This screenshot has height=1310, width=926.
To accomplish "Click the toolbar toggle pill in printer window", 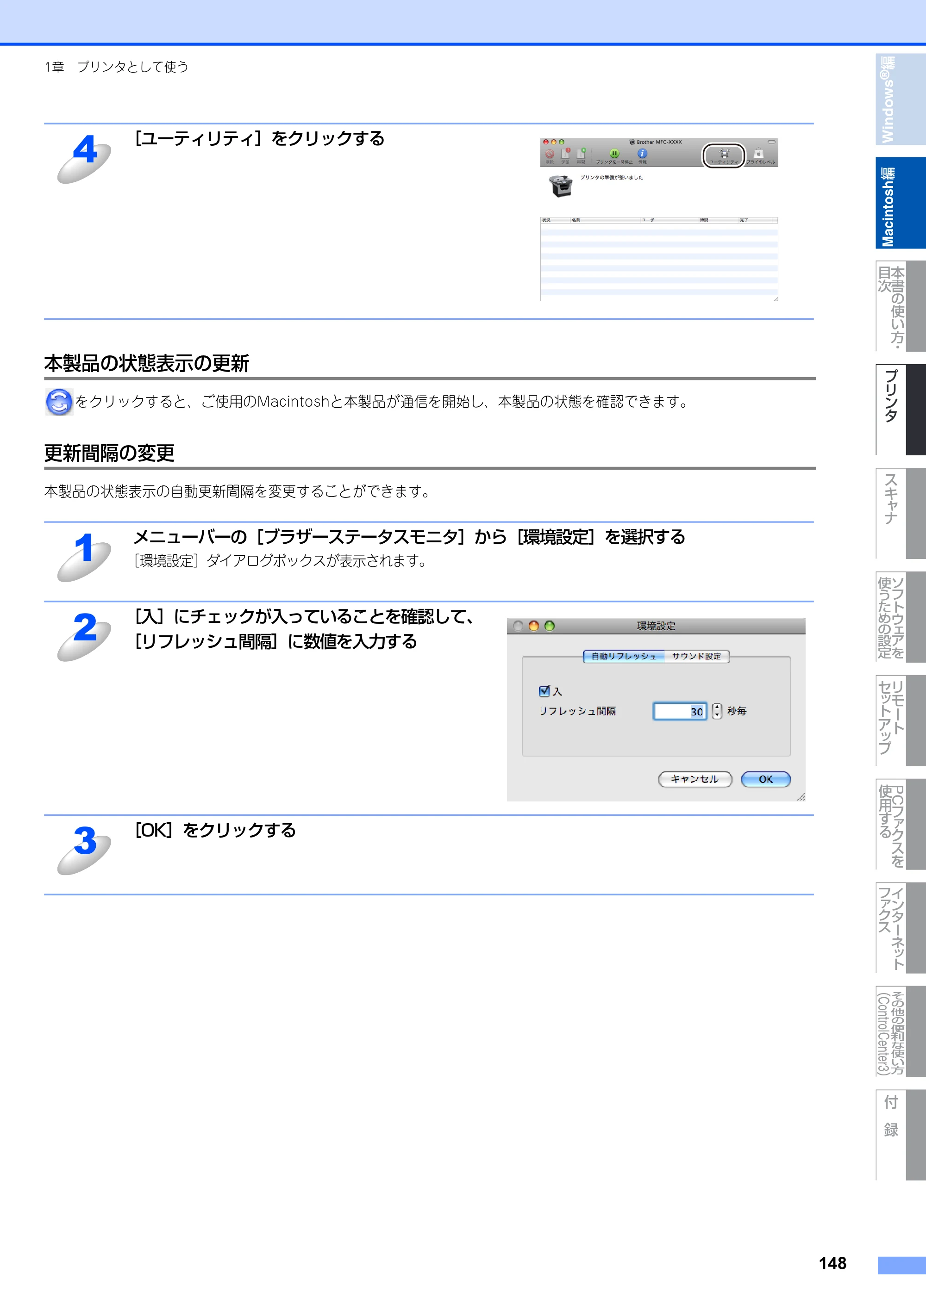I will [771, 142].
